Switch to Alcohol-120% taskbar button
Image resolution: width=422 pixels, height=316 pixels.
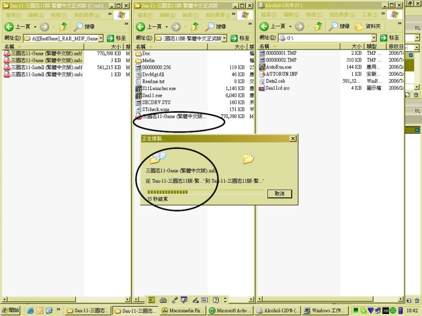[278, 310]
